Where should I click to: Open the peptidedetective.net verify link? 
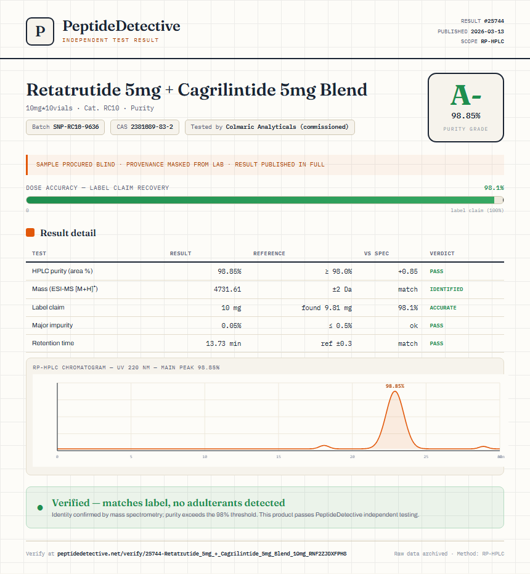click(202, 554)
